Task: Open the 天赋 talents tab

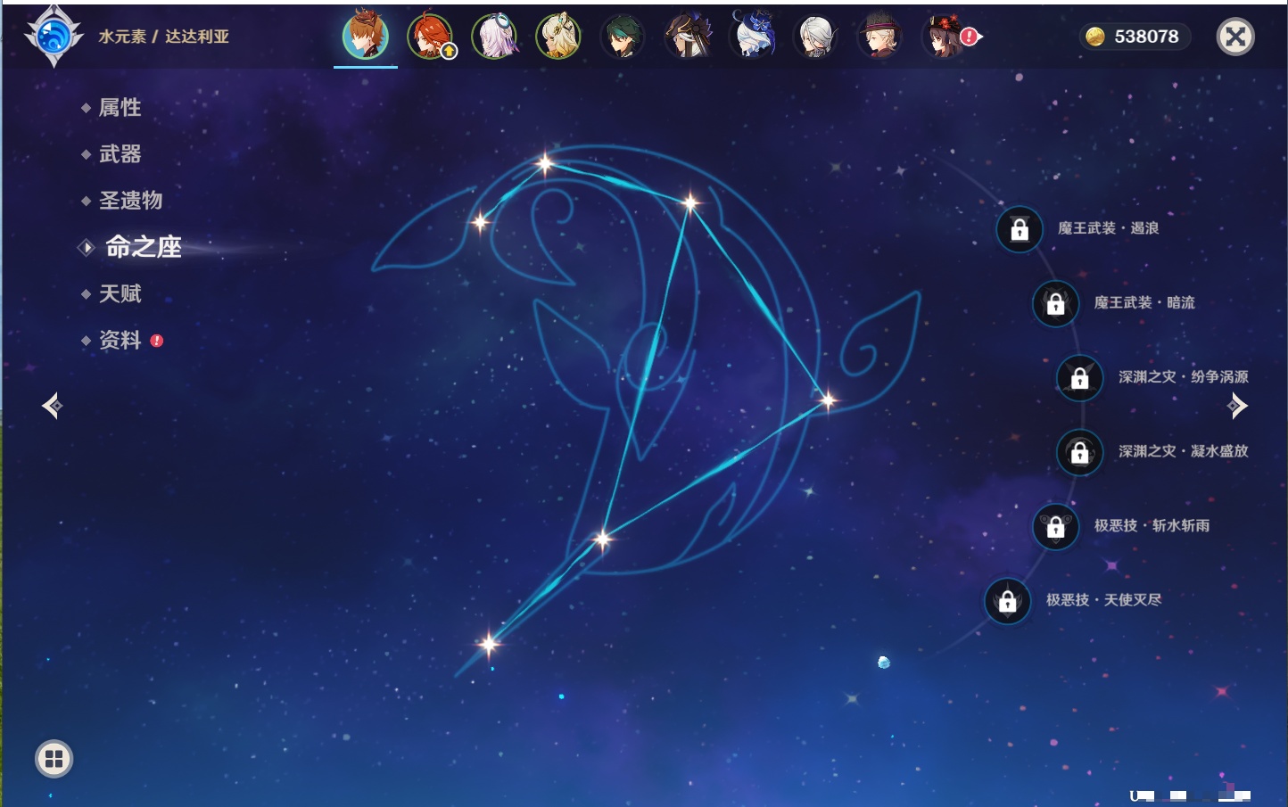Action: 120,293
